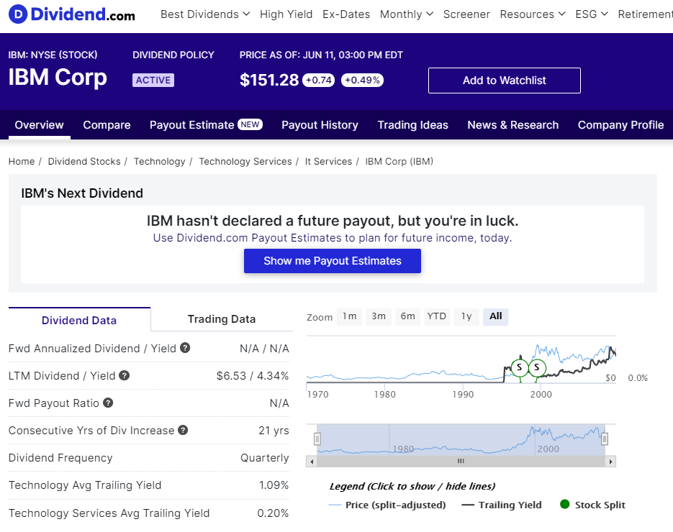Select the Trading Data tab
The width and height of the screenshot is (673, 532).
[x=222, y=319]
